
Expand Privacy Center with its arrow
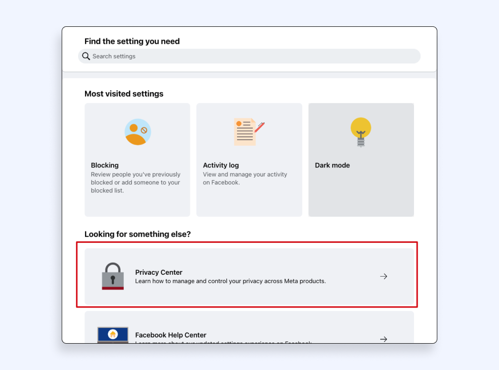[x=383, y=277]
